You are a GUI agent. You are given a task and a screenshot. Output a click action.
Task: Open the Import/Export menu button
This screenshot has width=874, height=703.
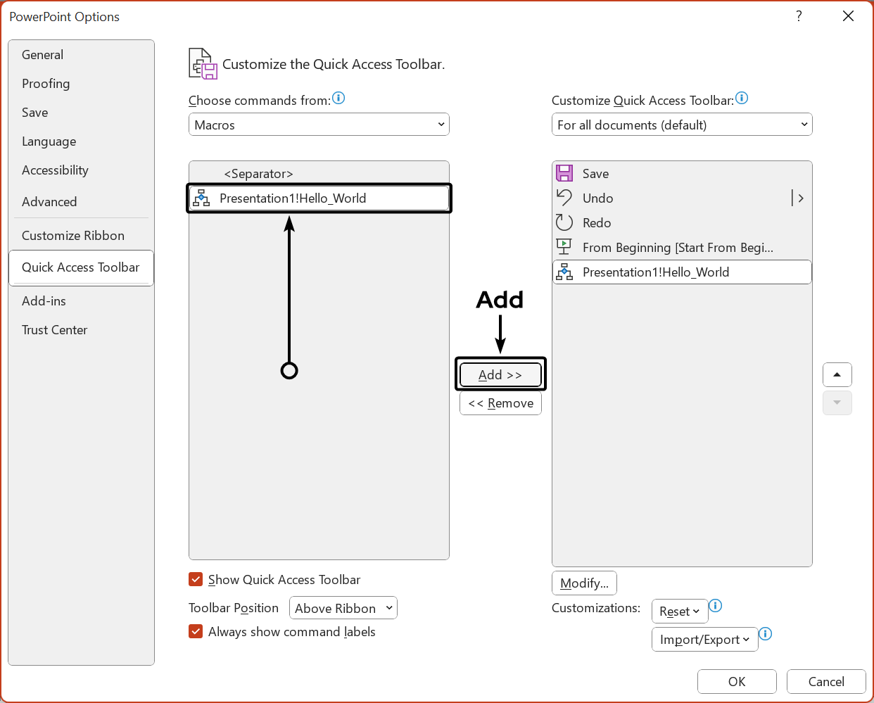point(704,640)
